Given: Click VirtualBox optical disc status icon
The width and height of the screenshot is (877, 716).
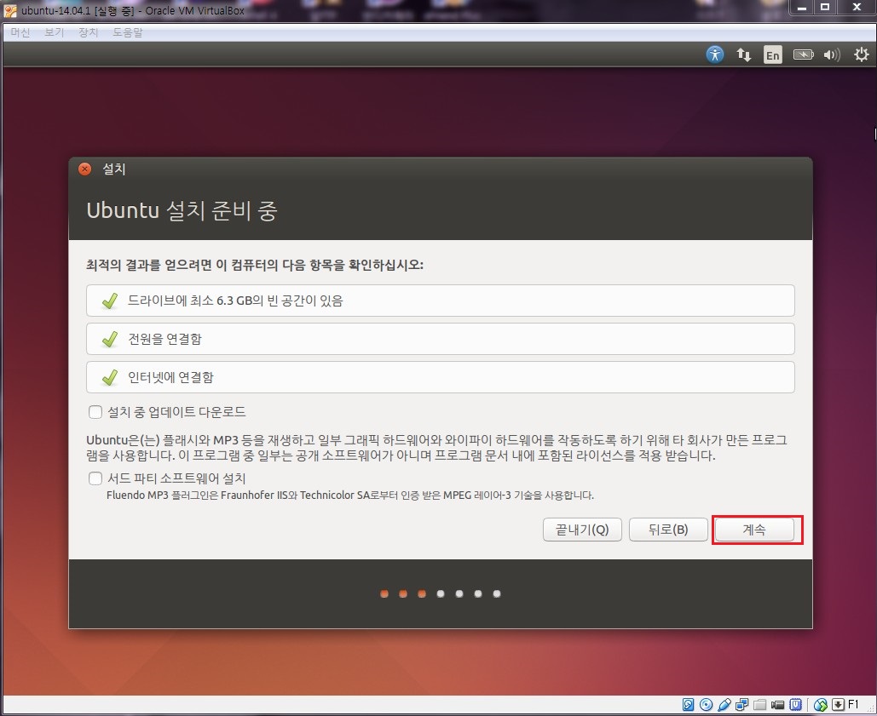Looking at the screenshot, I should (706, 705).
